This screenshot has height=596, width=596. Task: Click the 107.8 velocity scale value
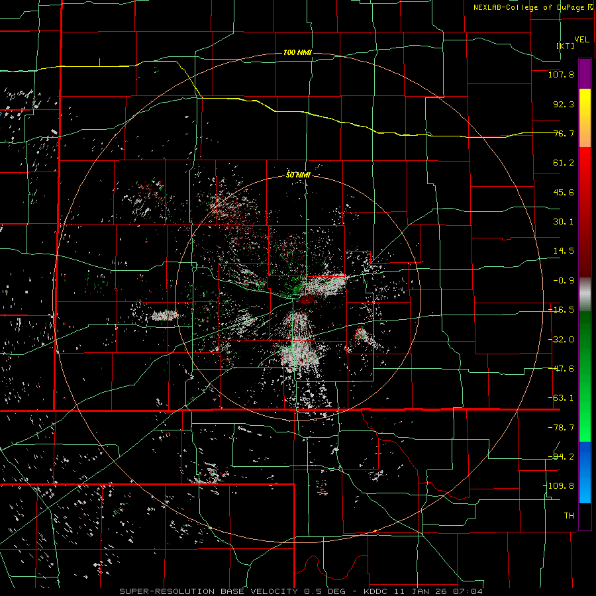tap(561, 74)
